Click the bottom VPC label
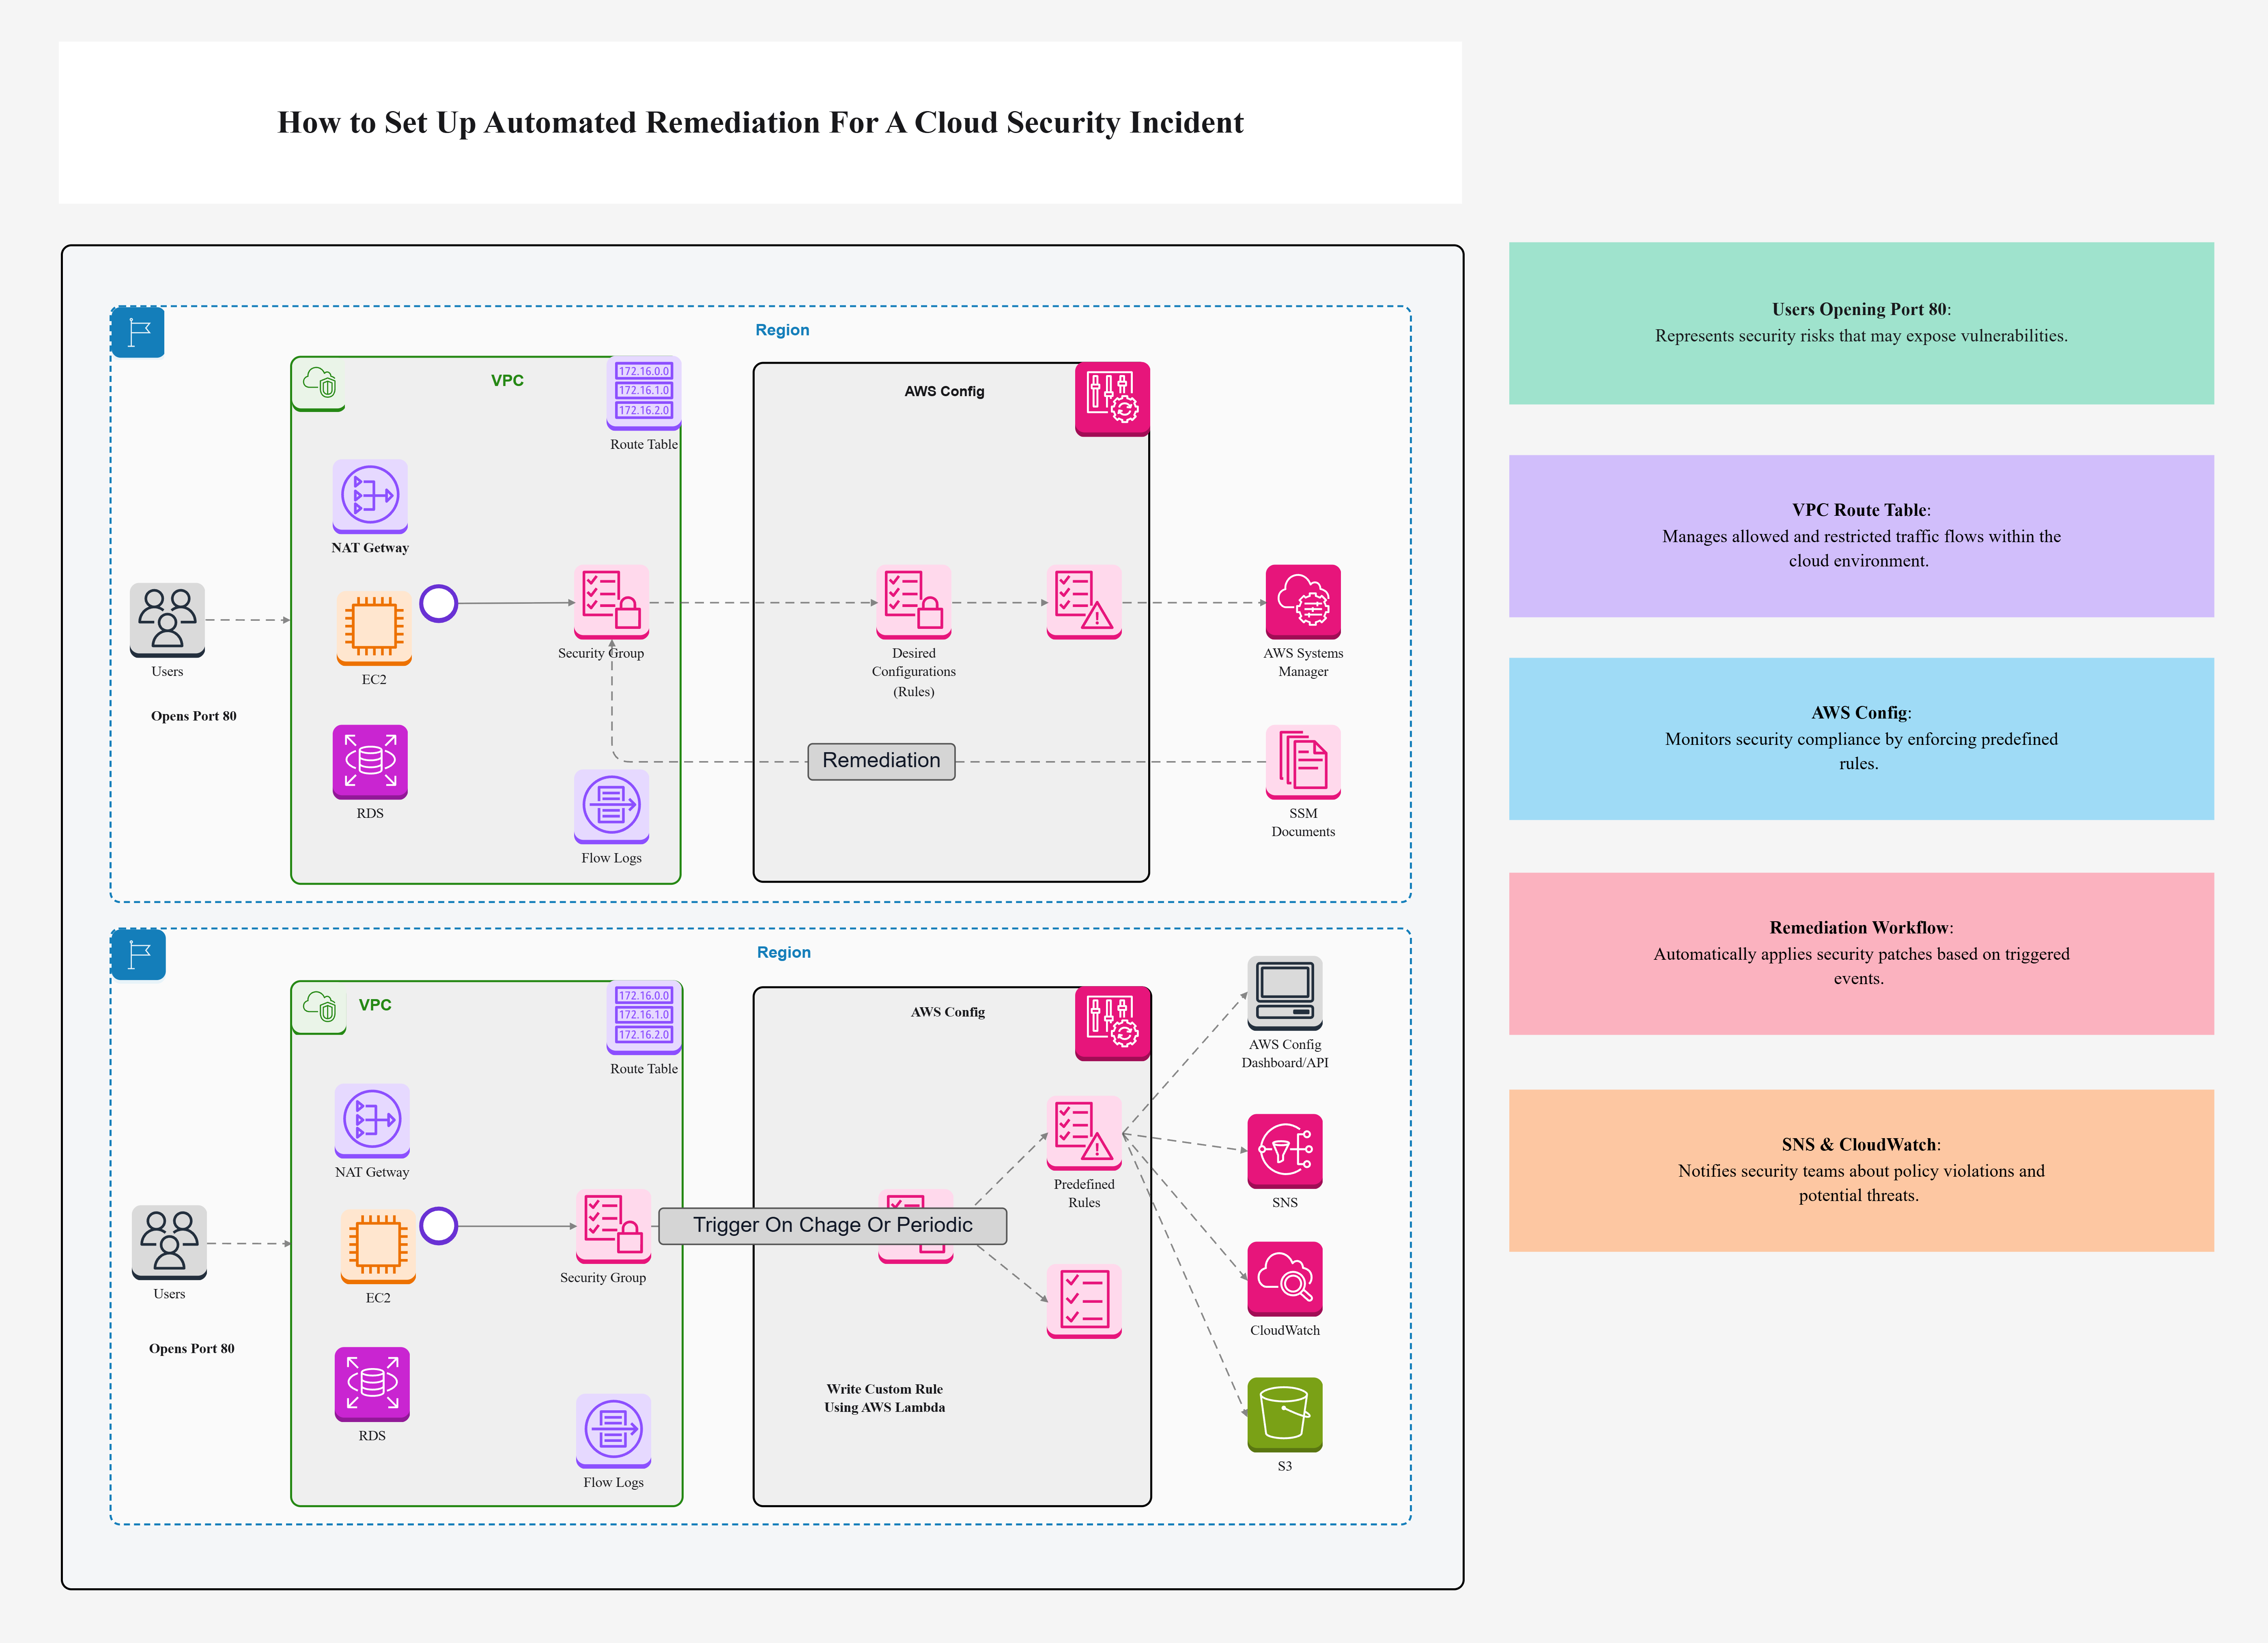Screen dimensions: 2268x1643 375,1006
